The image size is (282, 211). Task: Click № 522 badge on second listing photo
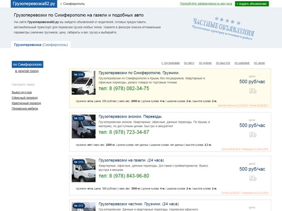(x=79, y=118)
